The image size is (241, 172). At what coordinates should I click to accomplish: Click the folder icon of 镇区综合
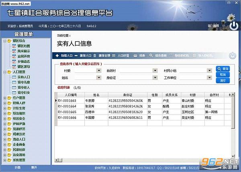pos(9,41)
